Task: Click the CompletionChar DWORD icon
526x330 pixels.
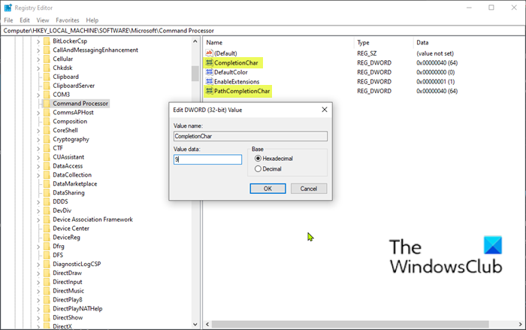Action: pos(210,62)
